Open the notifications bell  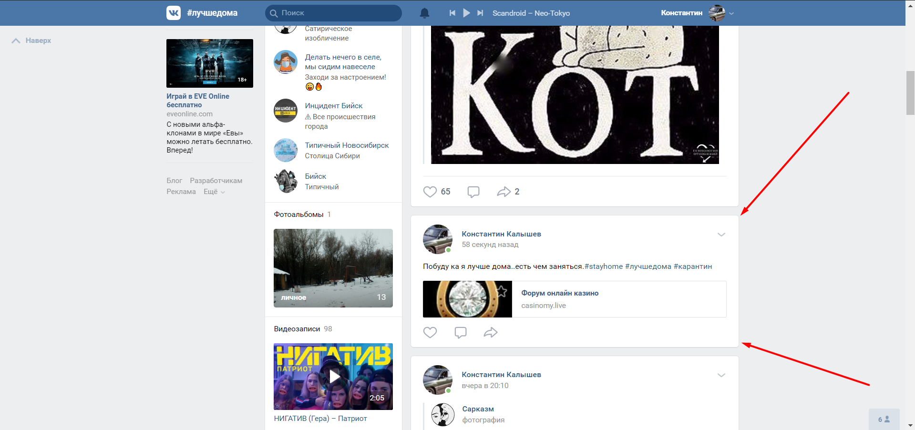point(424,13)
